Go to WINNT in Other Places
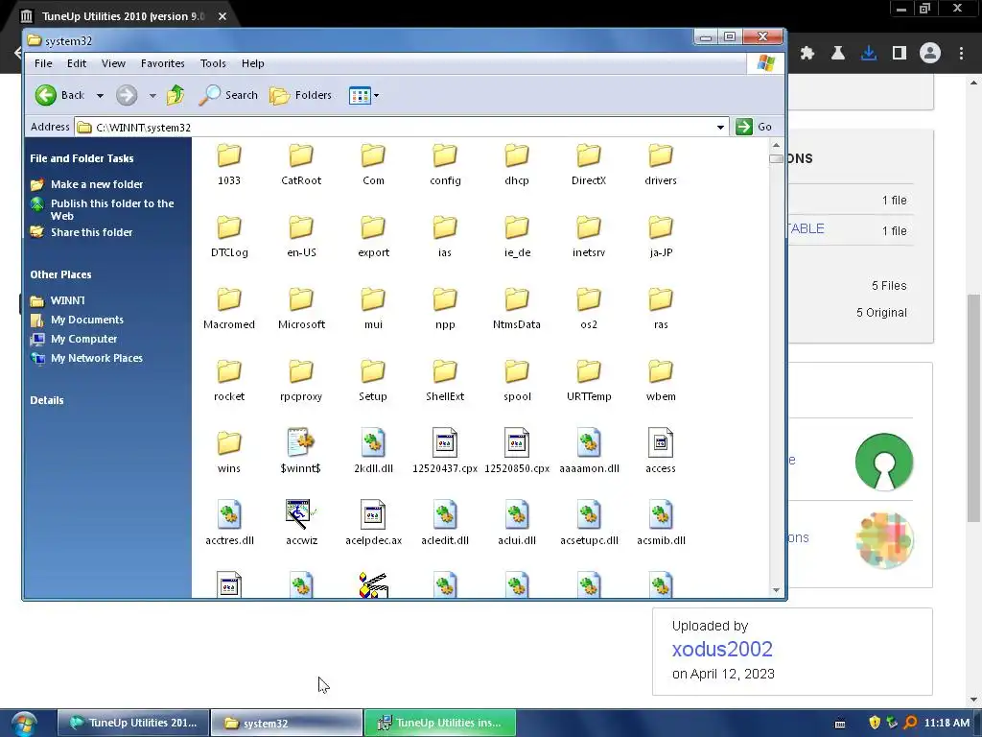The height and width of the screenshot is (737, 982). pos(68,300)
